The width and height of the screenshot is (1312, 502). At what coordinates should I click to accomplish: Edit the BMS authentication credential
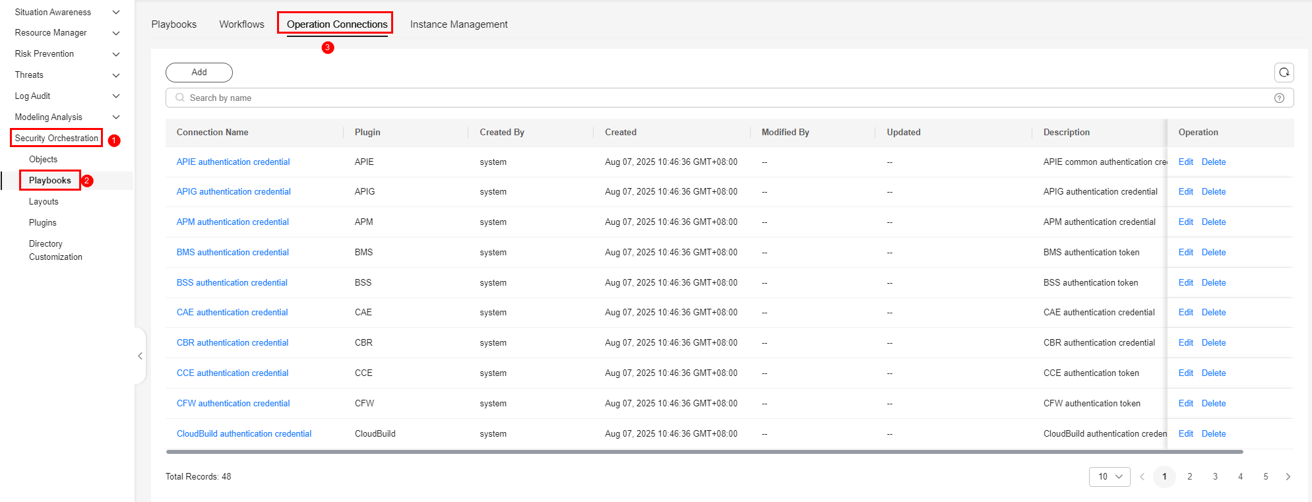pyautogui.click(x=1185, y=253)
